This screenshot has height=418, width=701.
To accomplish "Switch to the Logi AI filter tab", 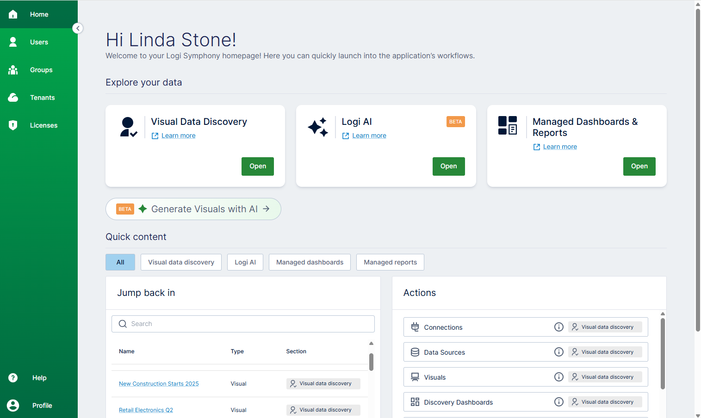I will coord(245,262).
